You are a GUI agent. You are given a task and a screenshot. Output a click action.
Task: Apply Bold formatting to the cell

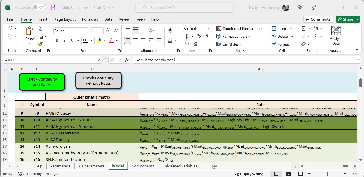[x=57, y=40]
